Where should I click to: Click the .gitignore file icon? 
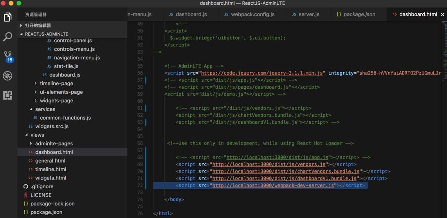[x=26, y=187]
